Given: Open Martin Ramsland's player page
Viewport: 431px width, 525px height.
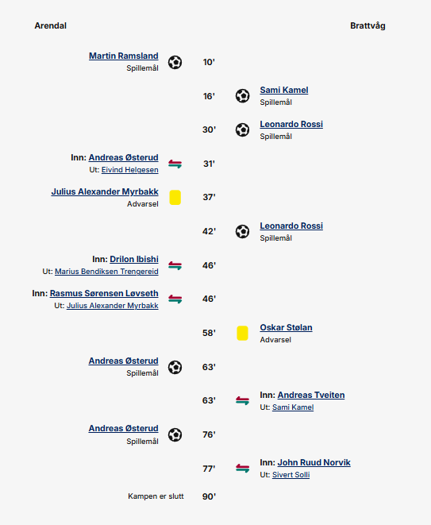Looking at the screenshot, I should coord(124,56).
